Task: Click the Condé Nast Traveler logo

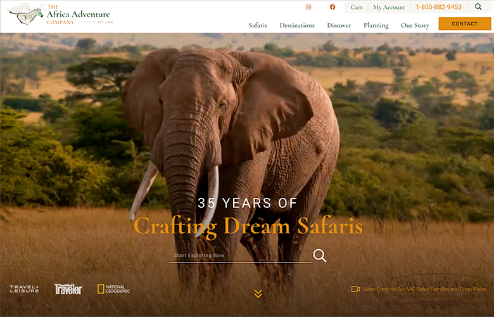Action: click(x=68, y=289)
